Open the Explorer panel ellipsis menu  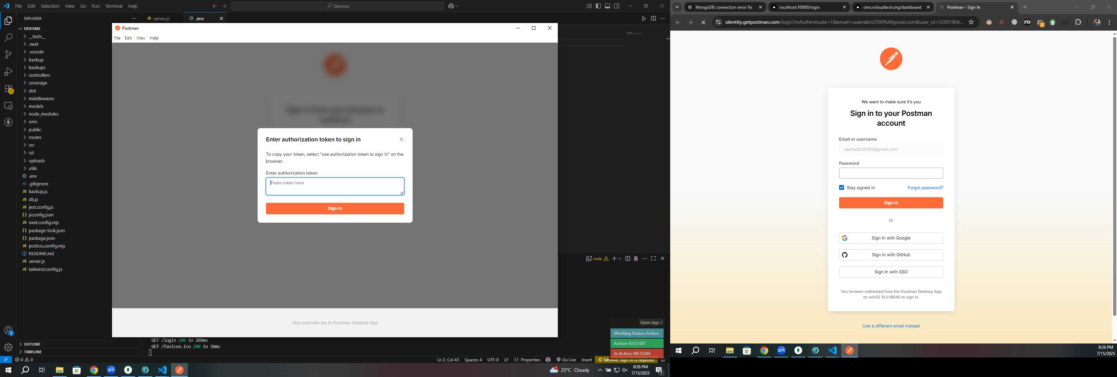tap(134, 19)
